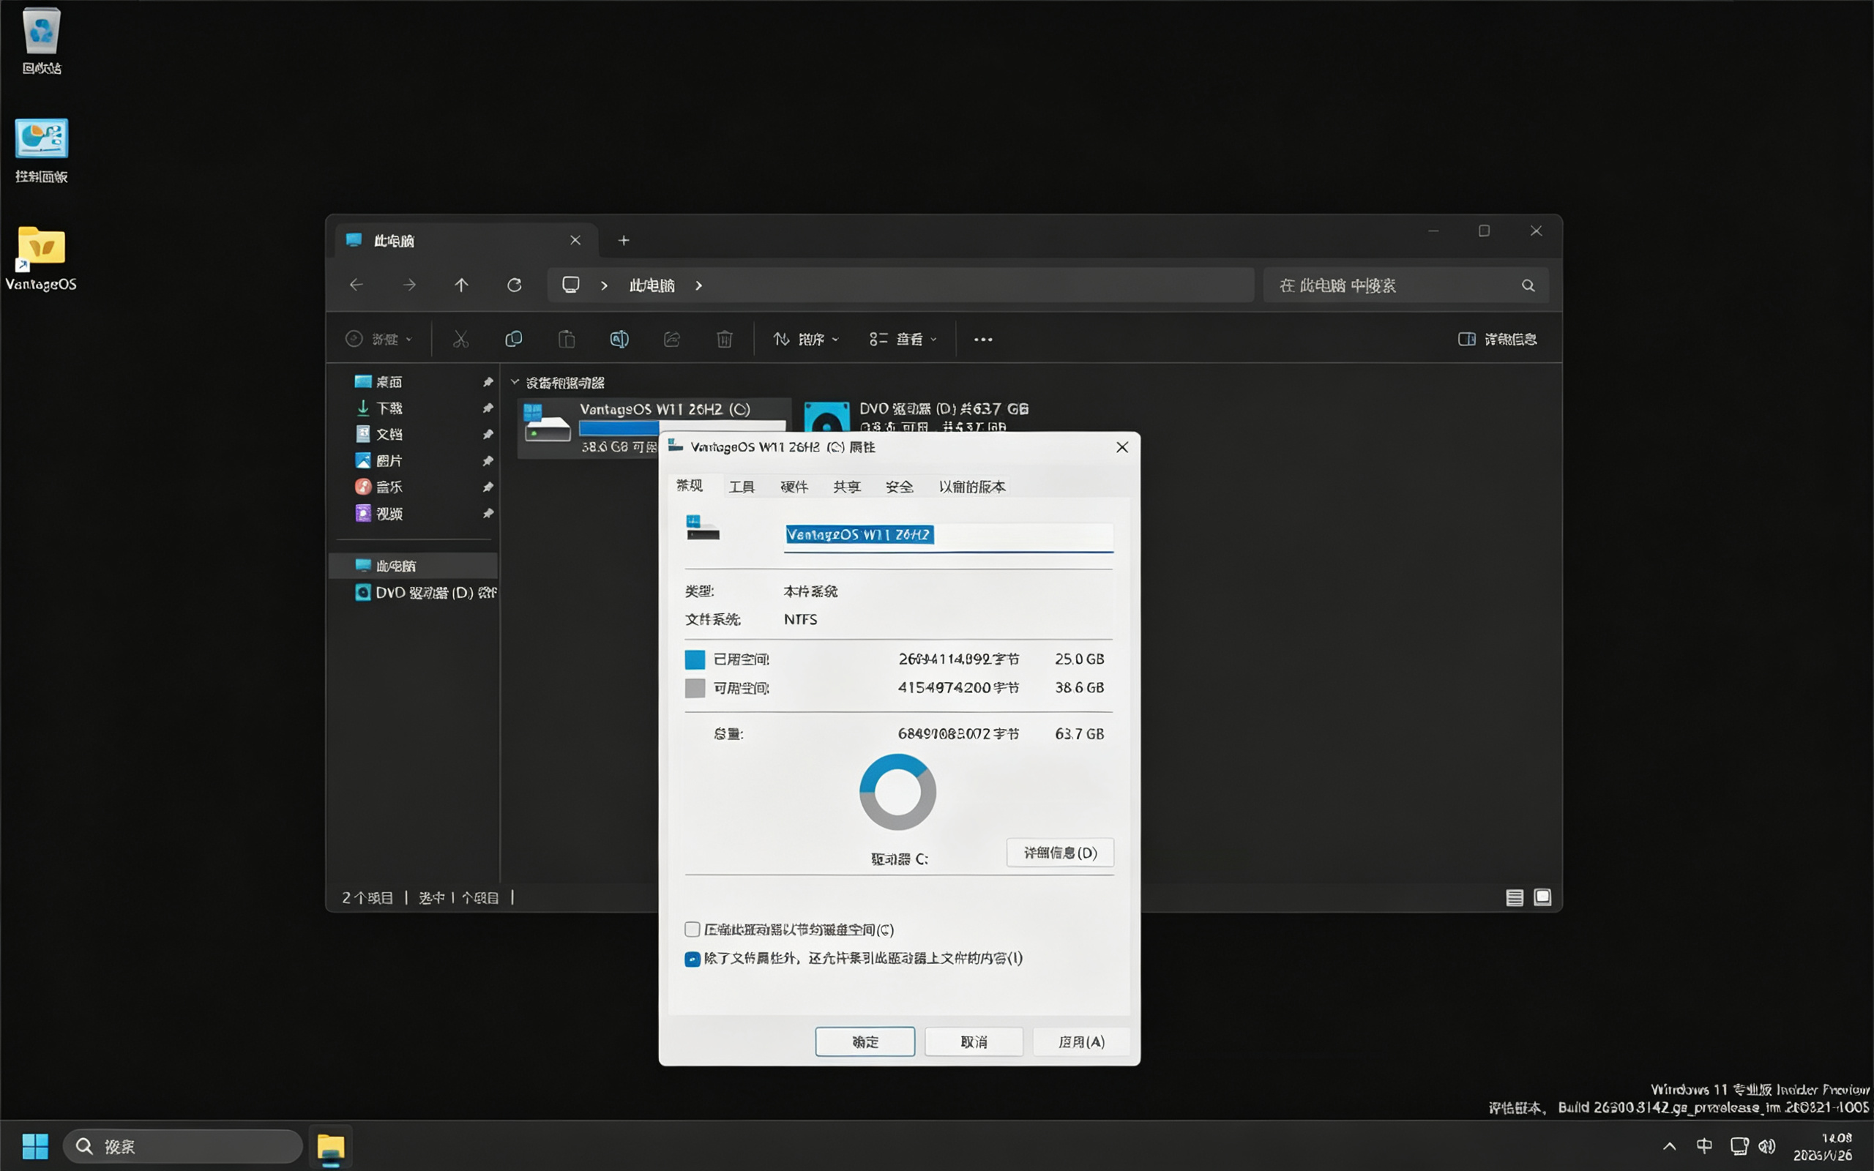Open the See more (...) toolbar menu
Screen dimensions: 1874x1171
pyautogui.click(x=983, y=339)
